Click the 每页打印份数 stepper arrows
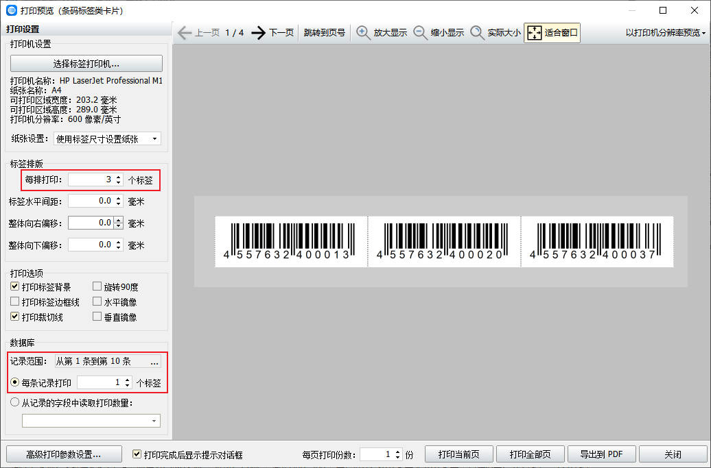This screenshot has height=468, width=711. point(397,454)
